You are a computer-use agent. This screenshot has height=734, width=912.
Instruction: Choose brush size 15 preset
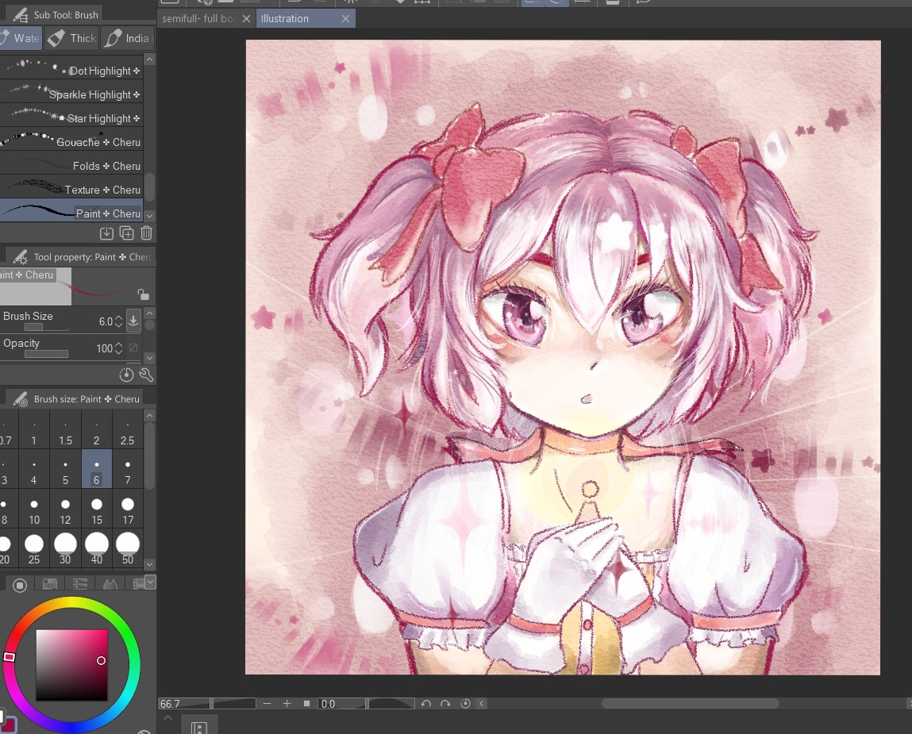coord(96,510)
